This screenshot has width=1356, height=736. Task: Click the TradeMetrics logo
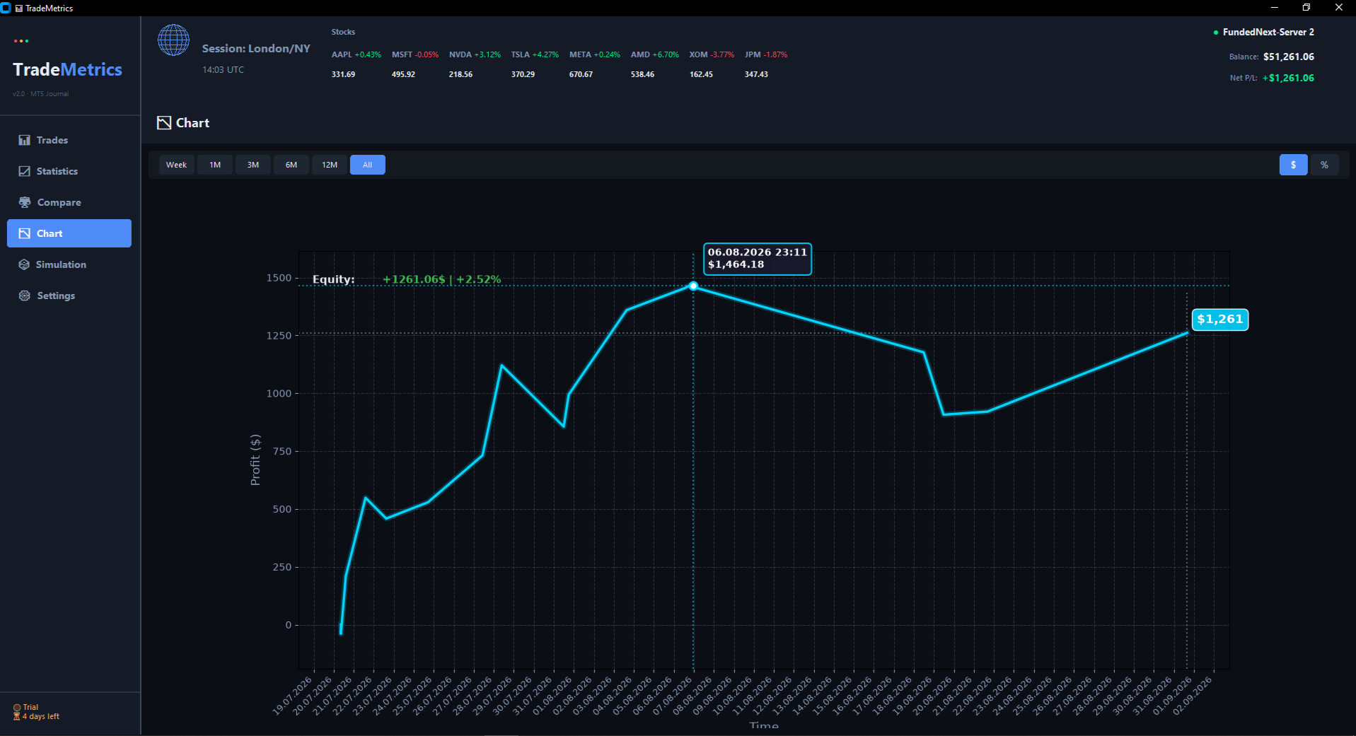click(68, 69)
